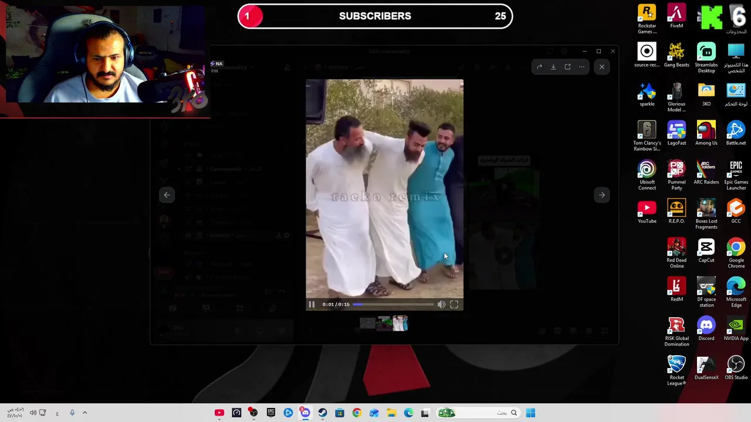Launch FiveM desktop shortcut
The image size is (751, 422).
click(676, 16)
